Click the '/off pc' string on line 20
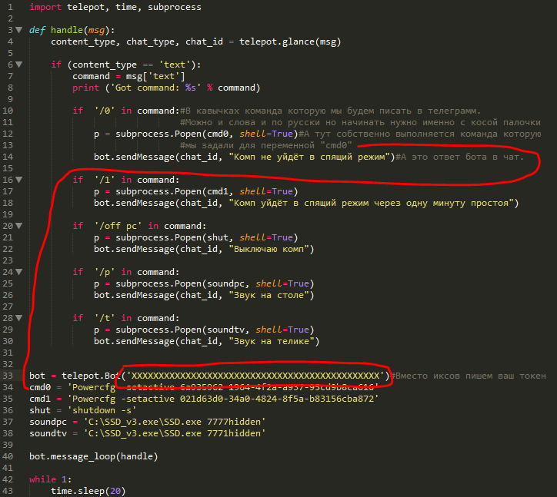The height and width of the screenshot is (497, 557). (x=118, y=226)
